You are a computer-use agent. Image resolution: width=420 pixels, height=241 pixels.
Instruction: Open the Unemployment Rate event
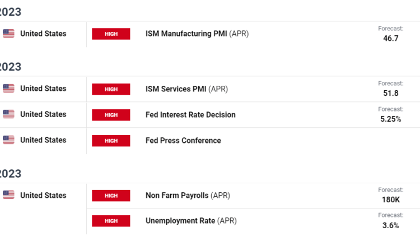[180, 221]
